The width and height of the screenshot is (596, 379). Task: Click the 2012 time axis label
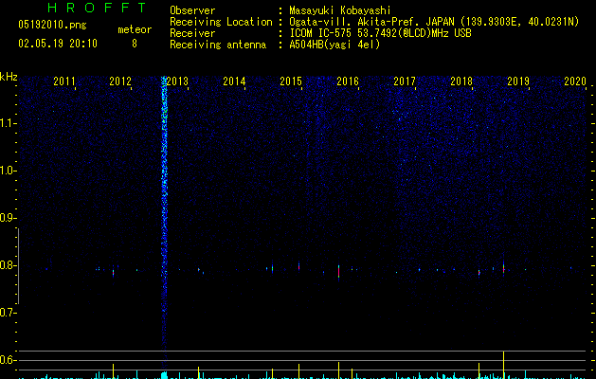(x=120, y=81)
